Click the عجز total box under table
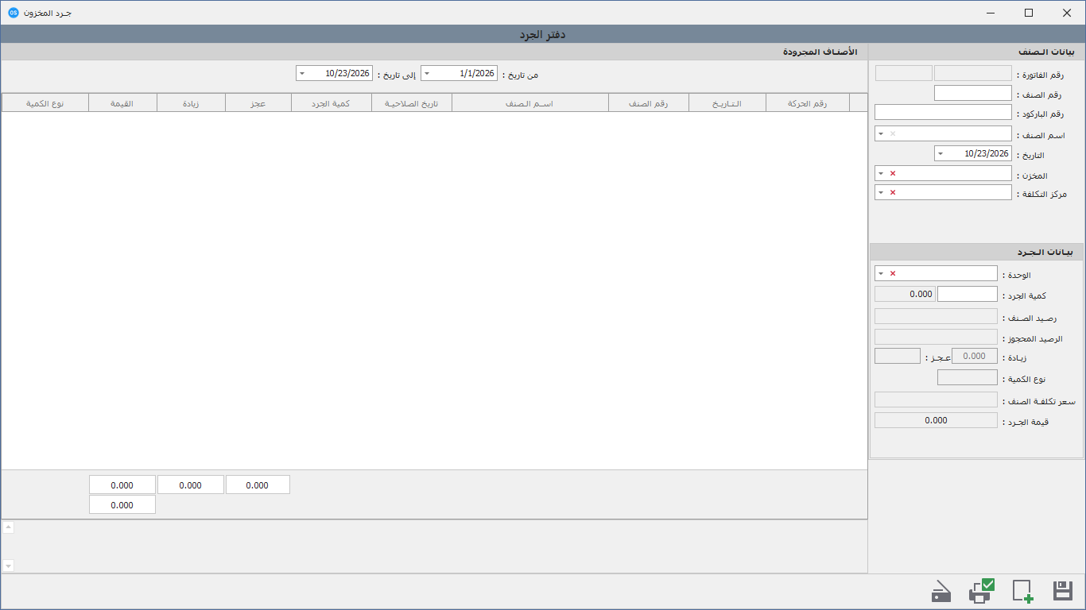Screen dimensions: 1086x610 point(258,485)
